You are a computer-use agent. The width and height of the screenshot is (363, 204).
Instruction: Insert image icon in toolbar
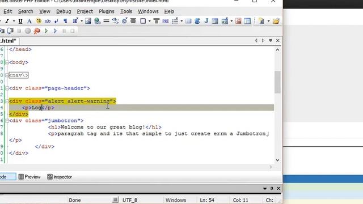click(88, 21)
